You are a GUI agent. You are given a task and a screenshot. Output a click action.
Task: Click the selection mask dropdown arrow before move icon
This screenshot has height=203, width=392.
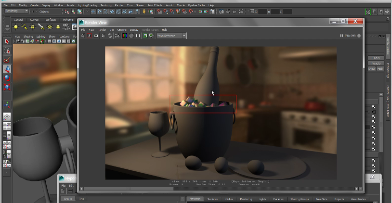pos(87,12)
